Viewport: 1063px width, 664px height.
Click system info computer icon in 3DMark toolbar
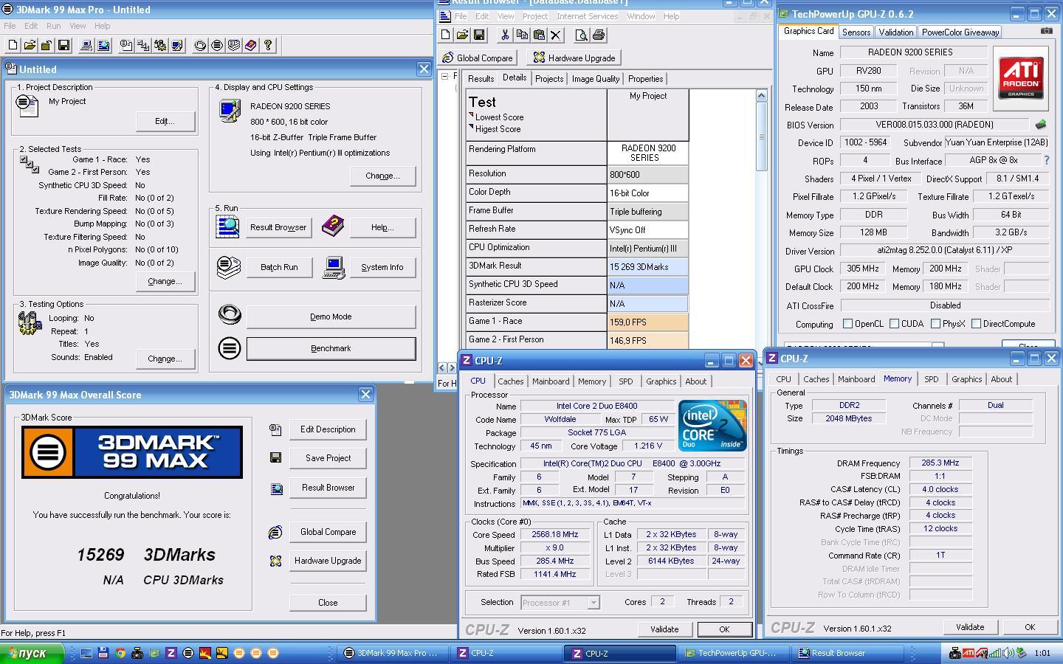click(x=86, y=45)
